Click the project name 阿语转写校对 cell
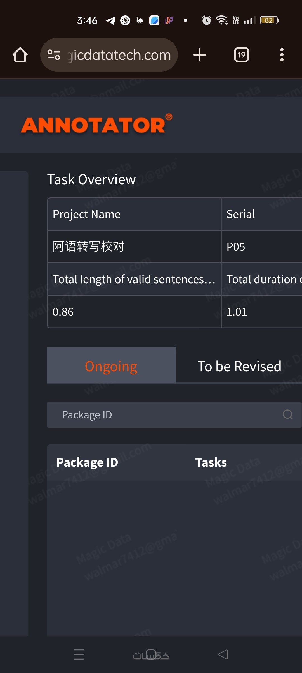 [89, 247]
